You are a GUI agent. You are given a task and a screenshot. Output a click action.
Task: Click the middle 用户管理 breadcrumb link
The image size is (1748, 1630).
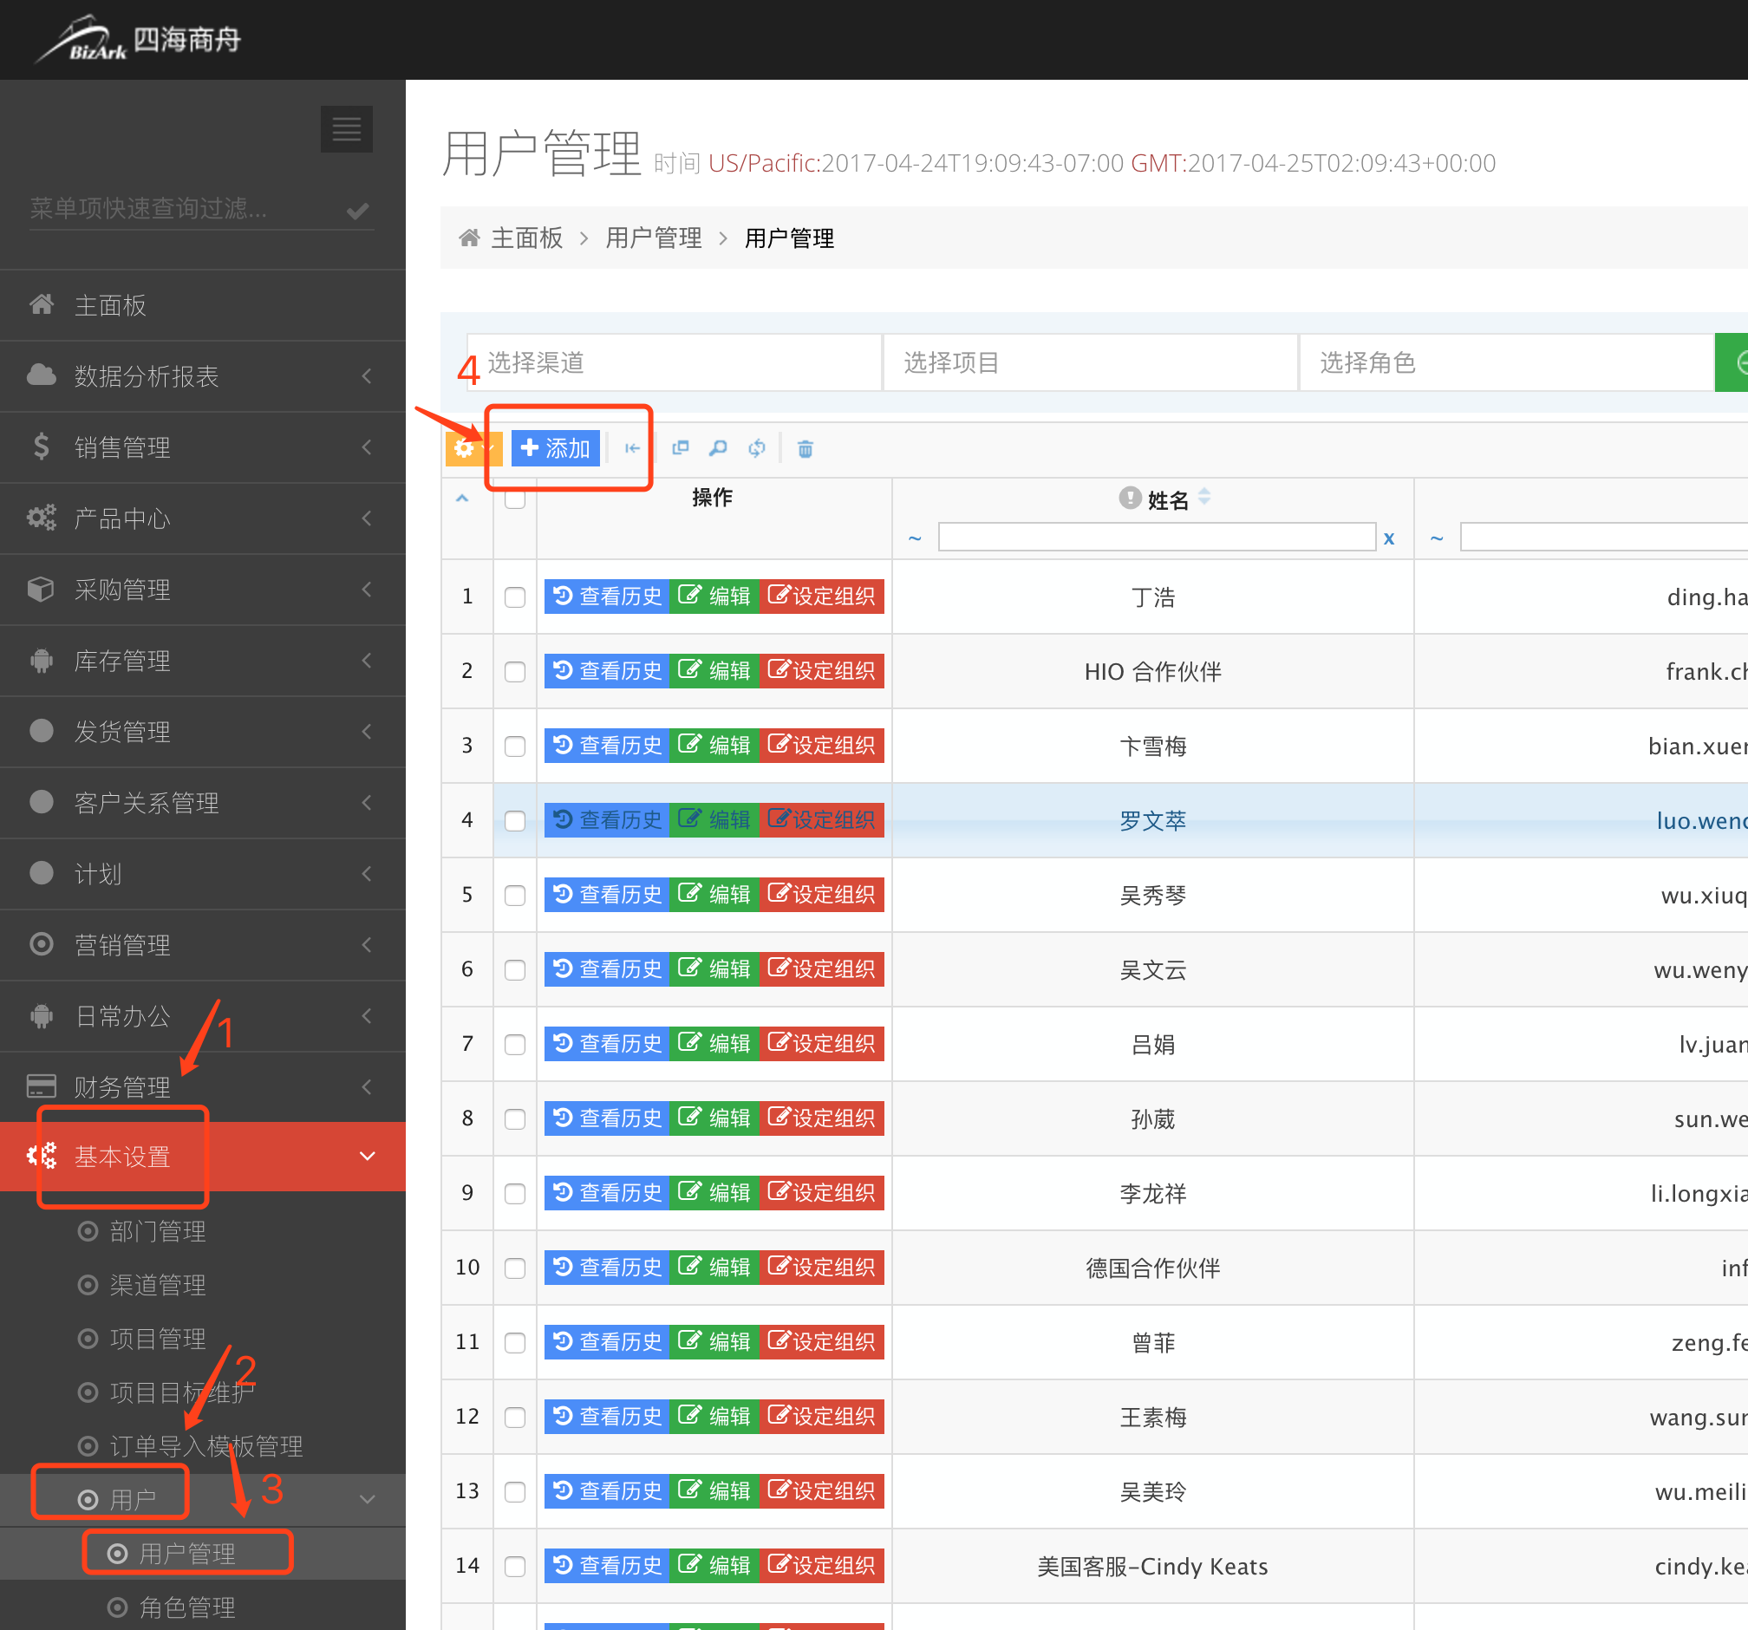(x=653, y=238)
